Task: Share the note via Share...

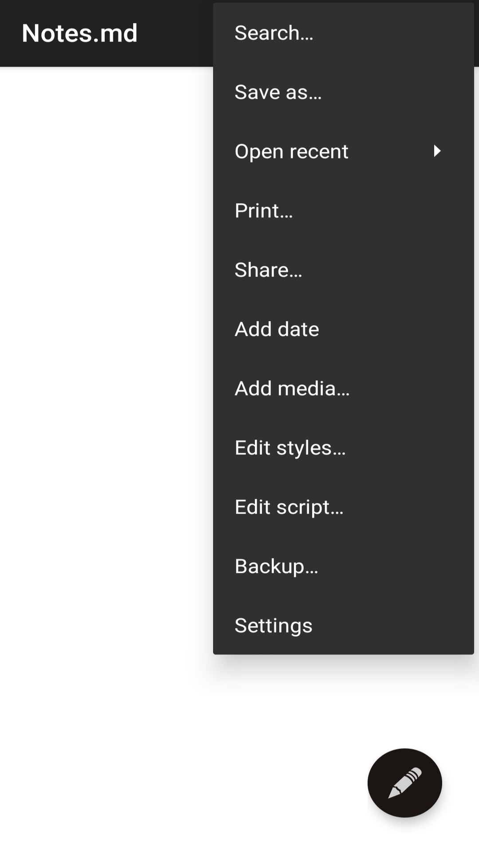Action: coord(268,270)
